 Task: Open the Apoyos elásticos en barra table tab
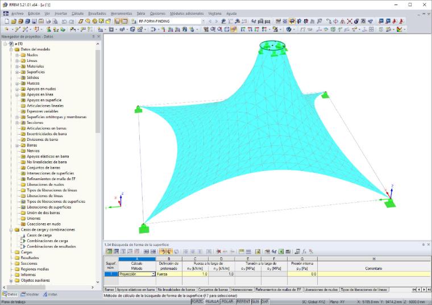point(135,290)
